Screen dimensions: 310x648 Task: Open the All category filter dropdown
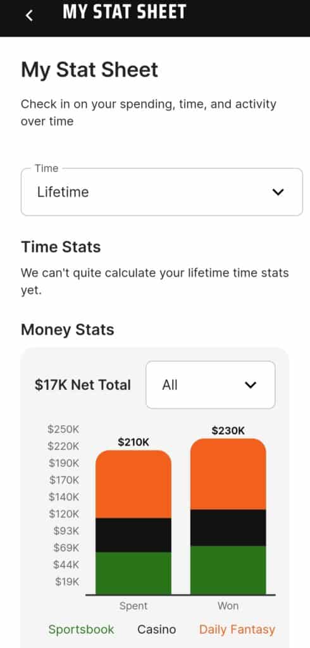(211, 385)
